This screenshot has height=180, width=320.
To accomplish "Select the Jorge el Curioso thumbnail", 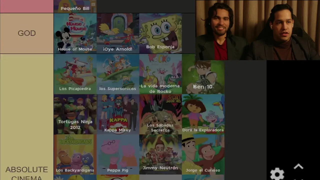I will pyautogui.click(x=203, y=154).
